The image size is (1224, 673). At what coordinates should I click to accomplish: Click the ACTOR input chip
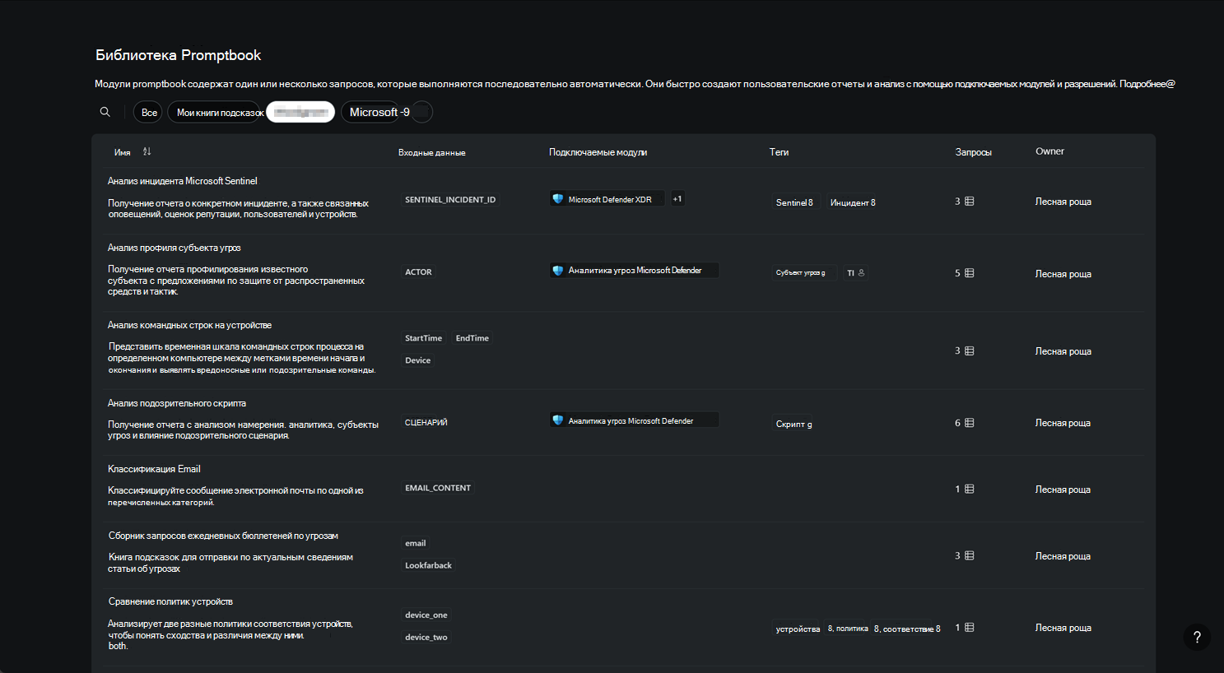(418, 272)
